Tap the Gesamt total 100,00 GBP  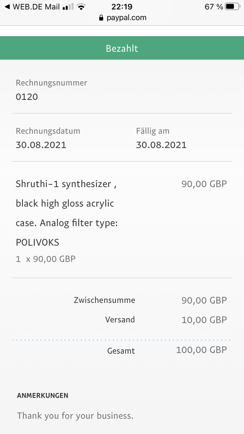click(201, 350)
